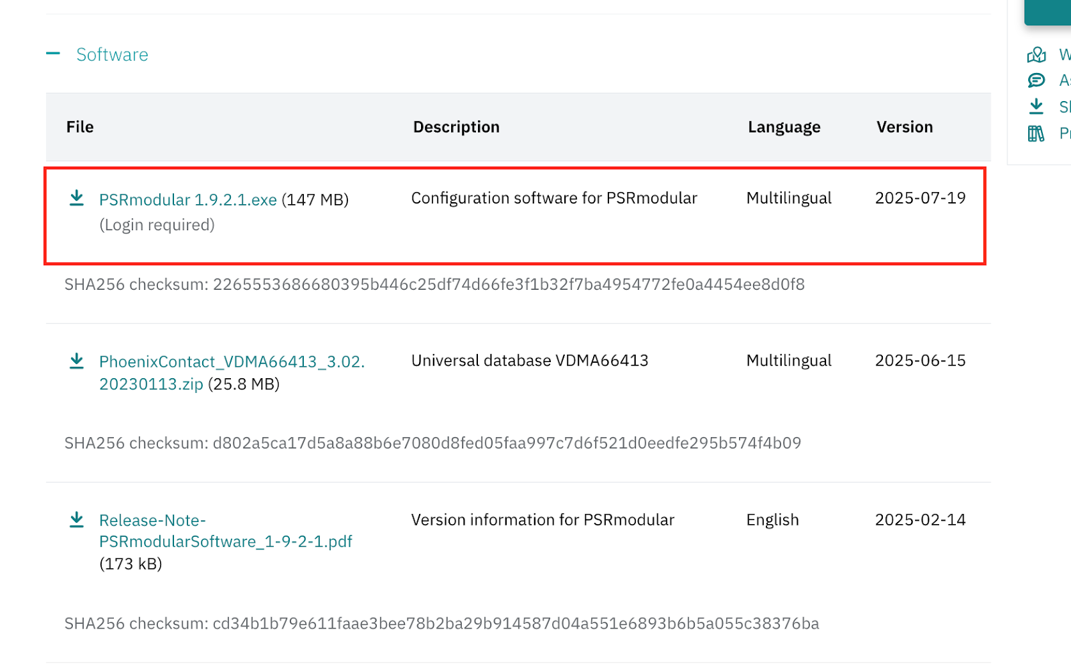Click version date 2025-06-15
Screen dimensions: 1071x668
click(920, 361)
